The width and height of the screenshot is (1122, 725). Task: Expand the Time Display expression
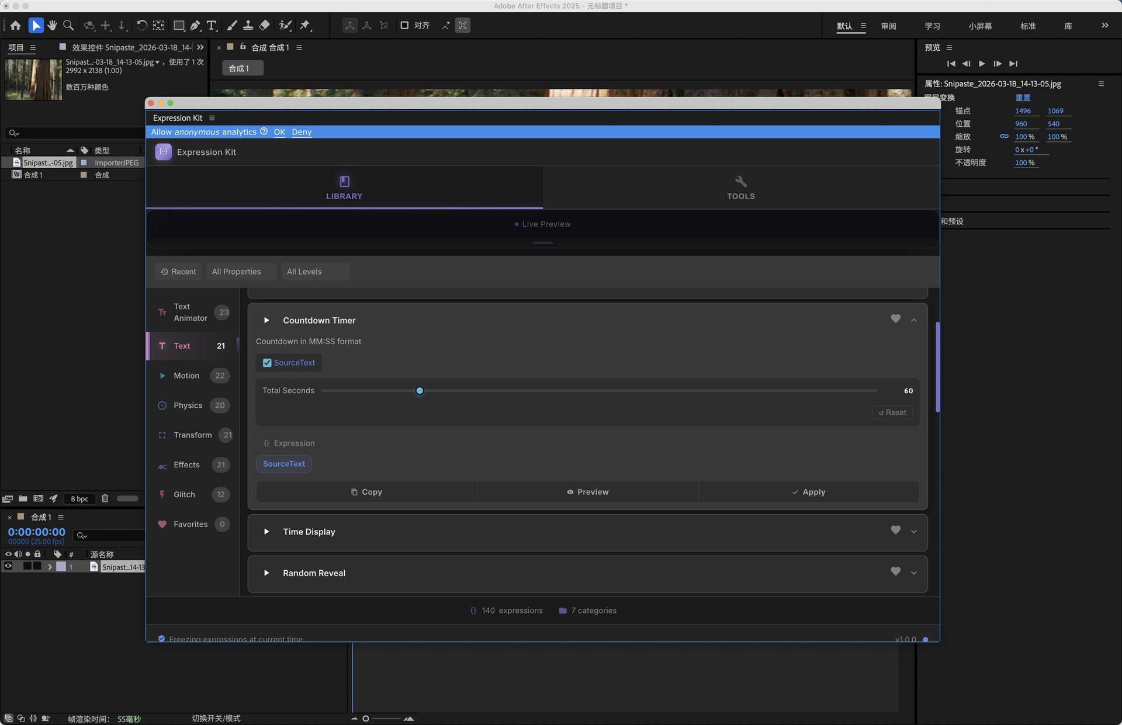point(913,532)
